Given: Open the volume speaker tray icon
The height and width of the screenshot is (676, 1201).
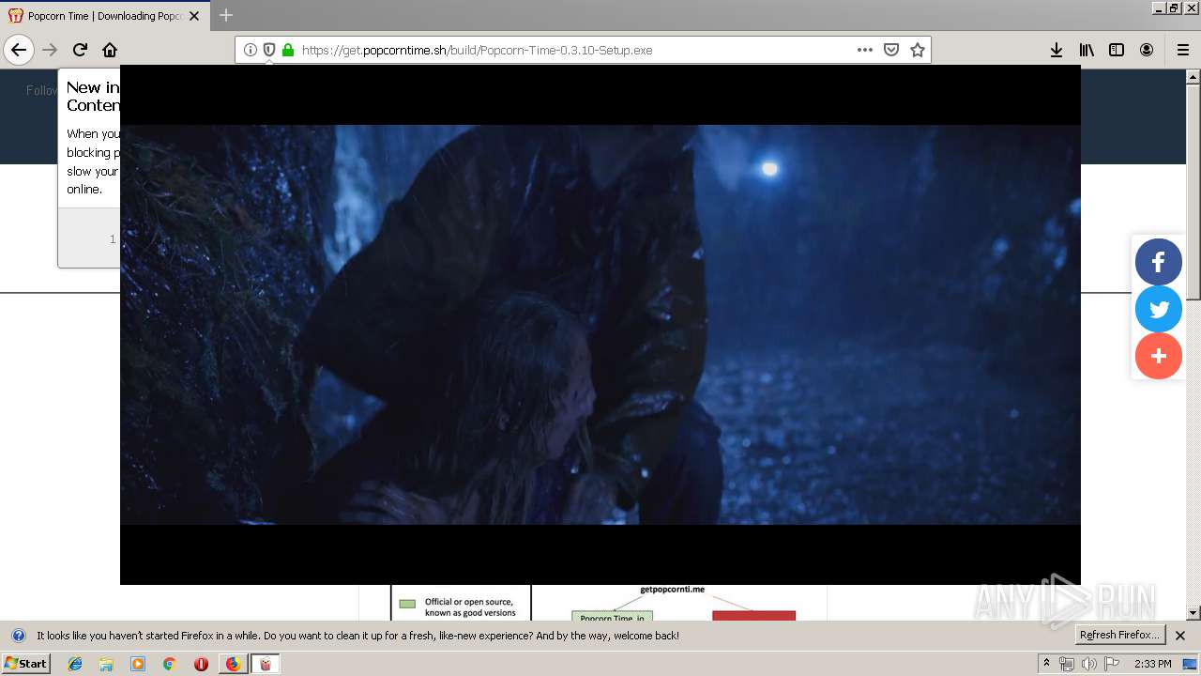Looking at the screenshot, I should (1088, 664).
